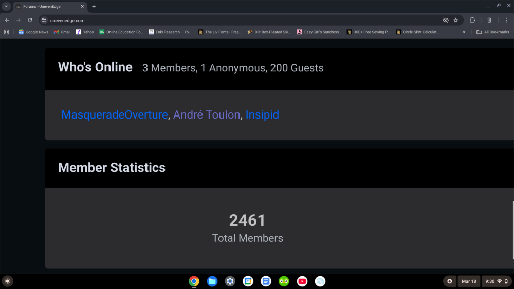The height and width of the screenshot is (289, 514).
Task: Open the Chrome three-dot menu
Action: tap(506, 21)
